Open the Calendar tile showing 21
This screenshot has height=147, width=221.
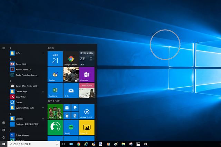click(x=55, y=59)
